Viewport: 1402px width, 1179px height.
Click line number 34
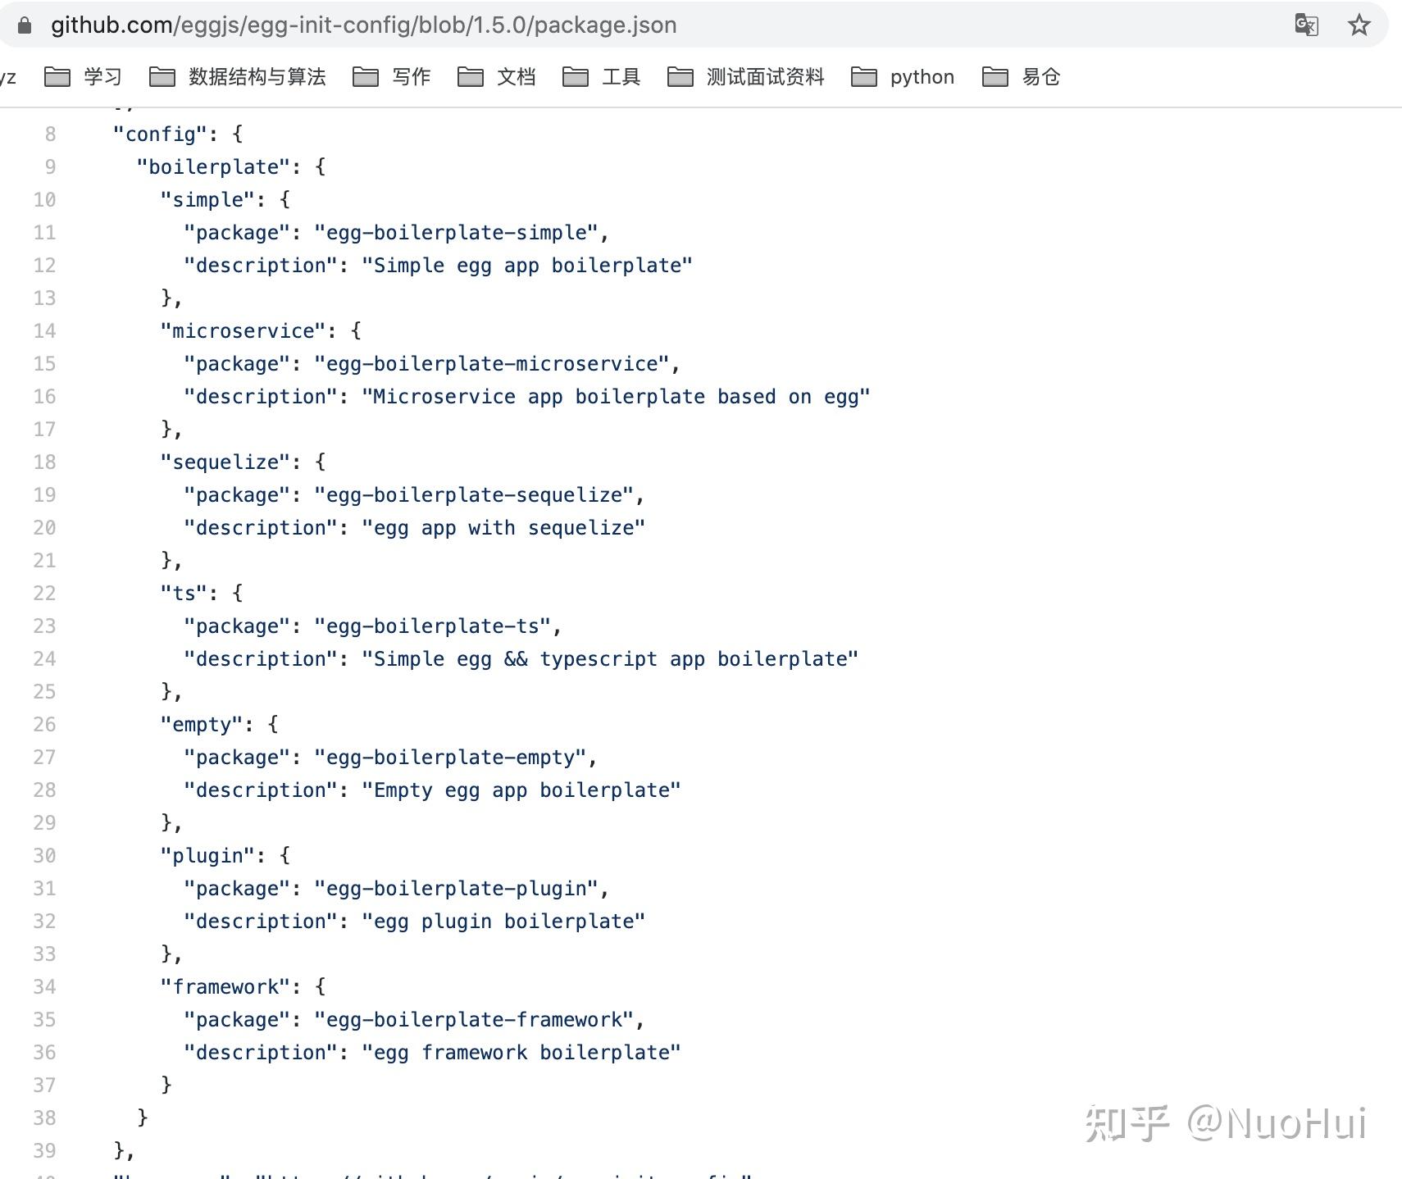(x=44, y=987)
